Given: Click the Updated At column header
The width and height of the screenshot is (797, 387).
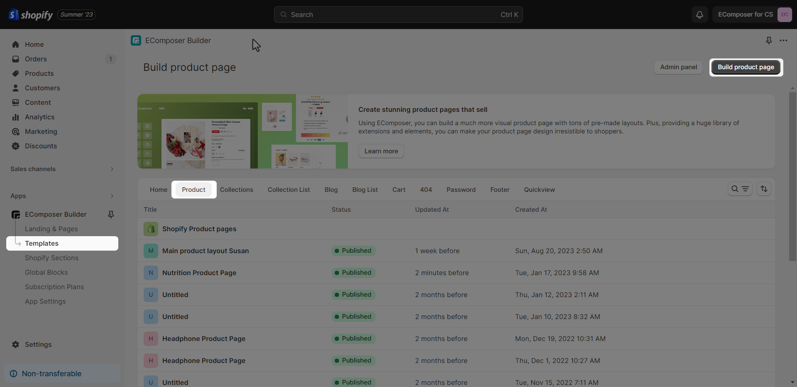Looking at the screenshot, I should point(432,210).
